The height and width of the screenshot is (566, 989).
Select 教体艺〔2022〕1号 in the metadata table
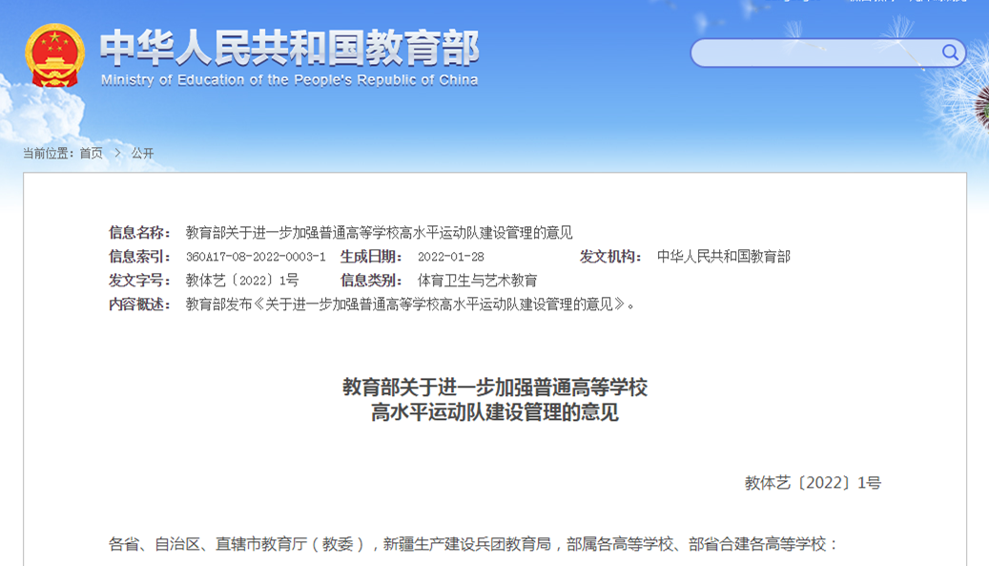point(242,281)
